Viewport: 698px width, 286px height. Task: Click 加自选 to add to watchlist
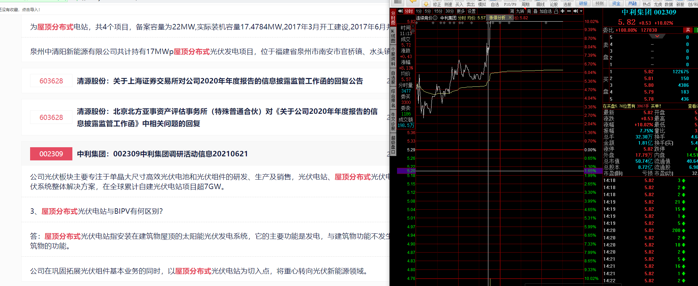(x=545, y=11)
